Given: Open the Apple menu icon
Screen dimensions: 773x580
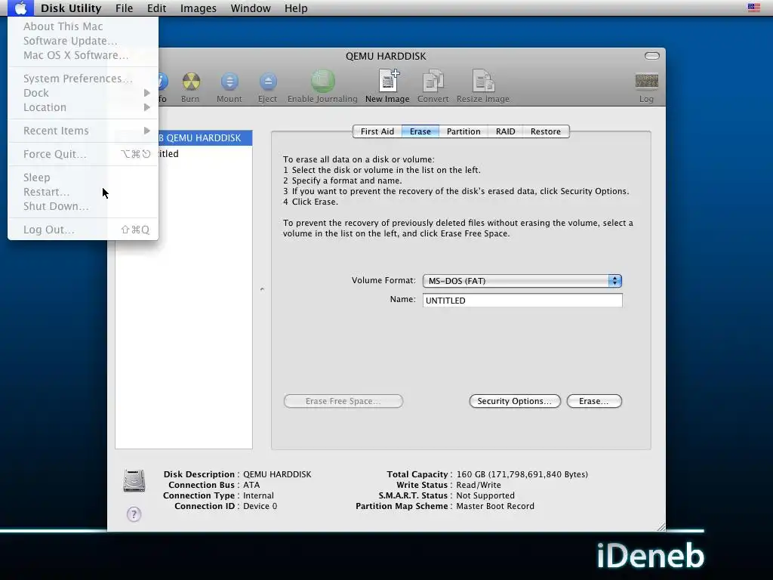Looking at the screenshot, I should coord(20,8).
